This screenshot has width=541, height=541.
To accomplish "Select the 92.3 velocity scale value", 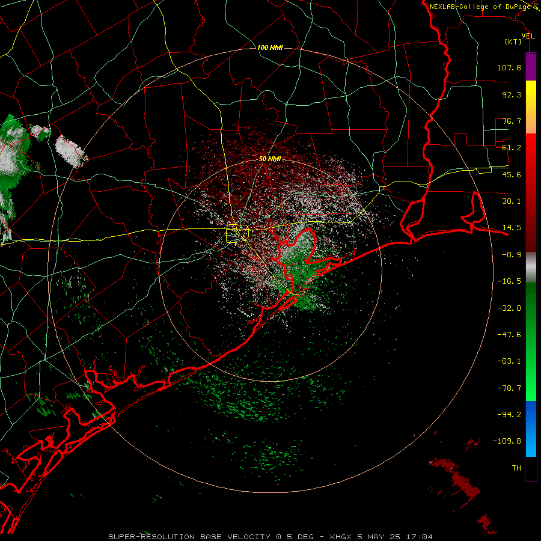I will 512,94.
